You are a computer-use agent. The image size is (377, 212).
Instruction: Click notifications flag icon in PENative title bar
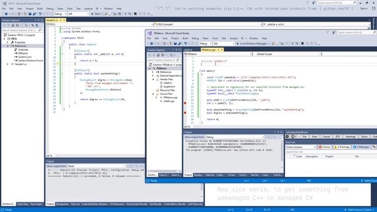[328, 32]
